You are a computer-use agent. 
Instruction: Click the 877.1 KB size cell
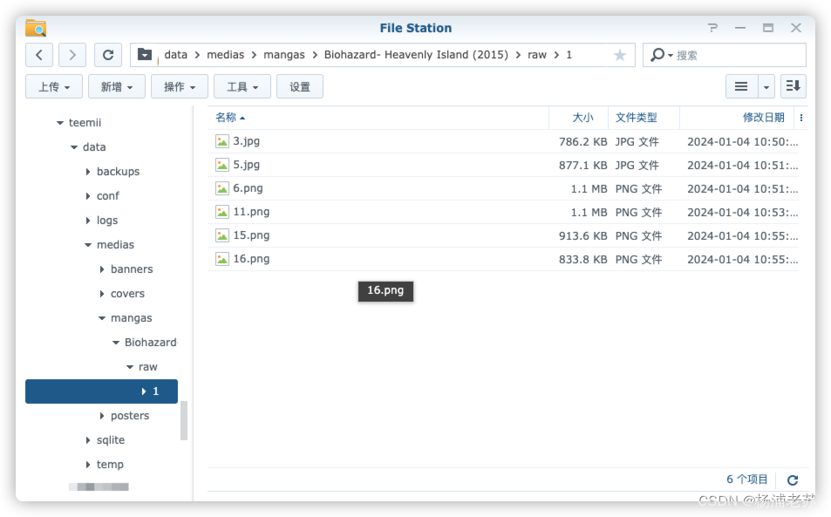582,166
